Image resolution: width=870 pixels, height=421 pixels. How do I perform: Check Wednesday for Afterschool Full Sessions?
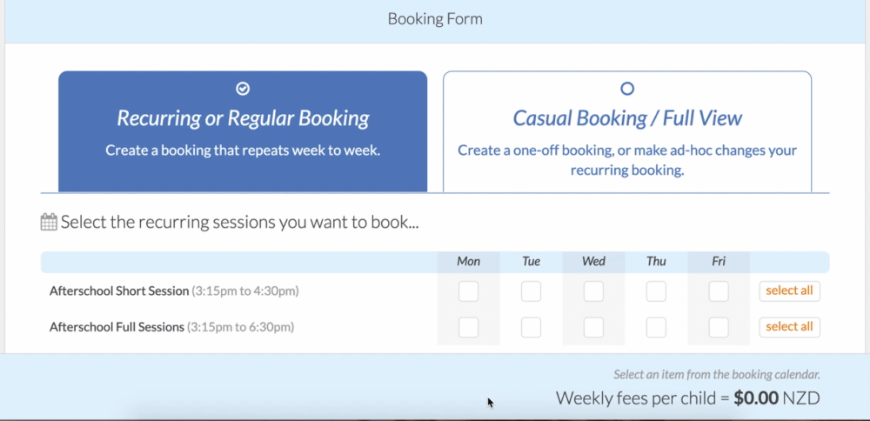click(593, 327)
